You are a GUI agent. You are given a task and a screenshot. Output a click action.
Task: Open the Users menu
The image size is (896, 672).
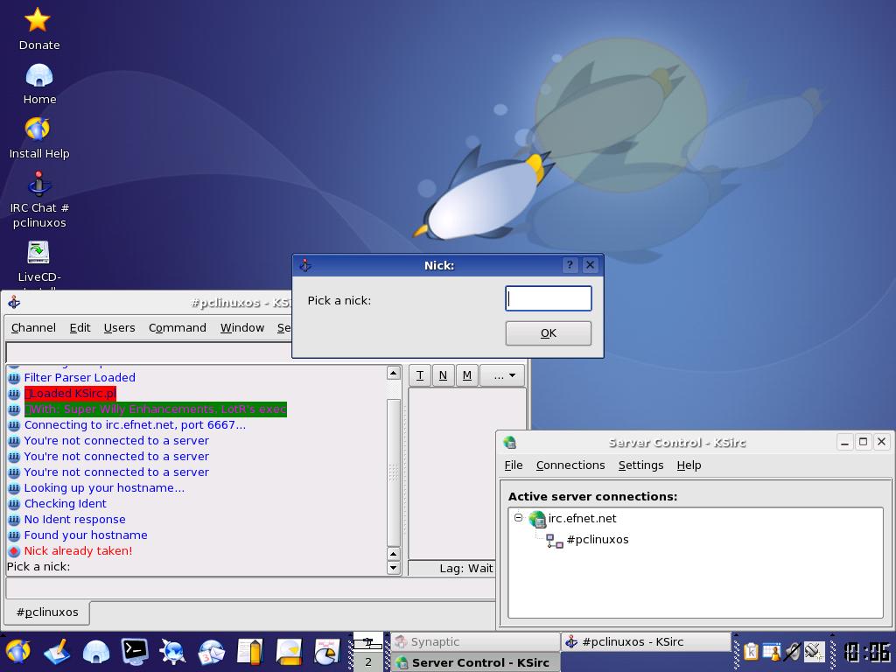tap(119, 328)
